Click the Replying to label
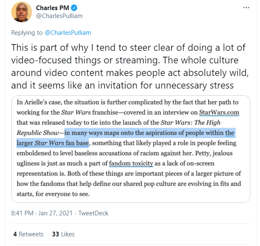Image resolution: width=260 pixels, height=246 pixels. pyautogui.click(x=26, y=32)
